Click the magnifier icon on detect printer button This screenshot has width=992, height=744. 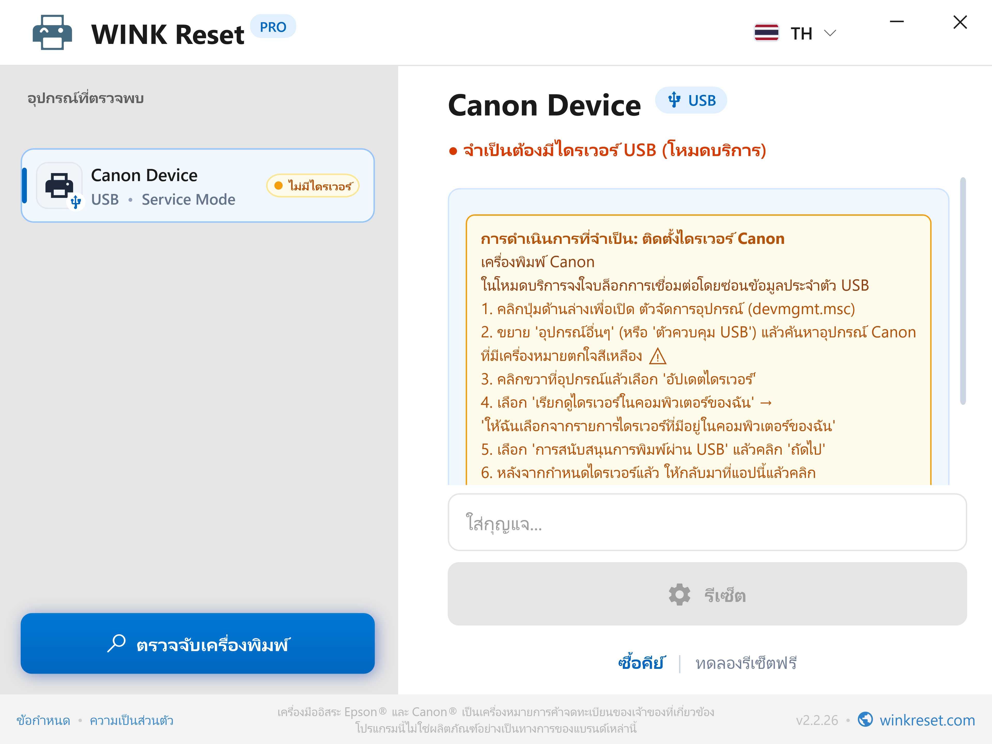117,643
